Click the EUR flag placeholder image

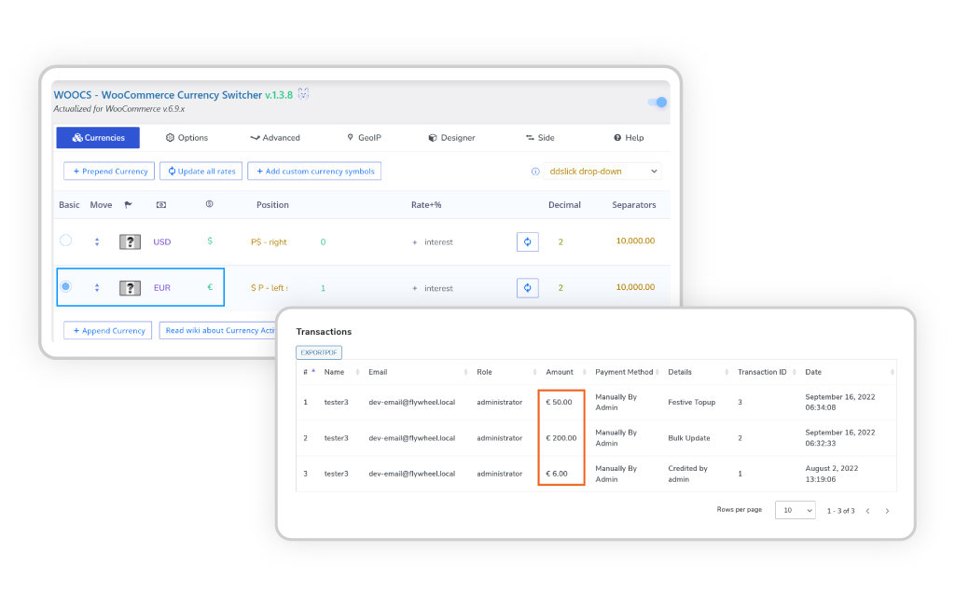point(130,288)
